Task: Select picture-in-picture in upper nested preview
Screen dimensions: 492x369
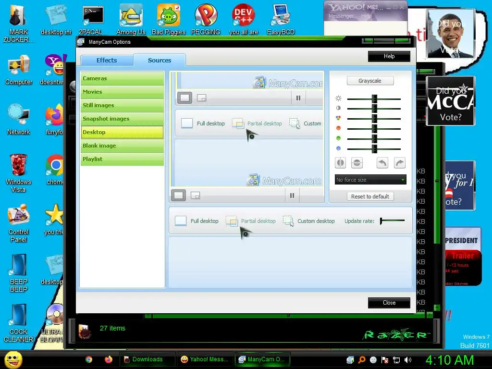Action: coord(201,98)
